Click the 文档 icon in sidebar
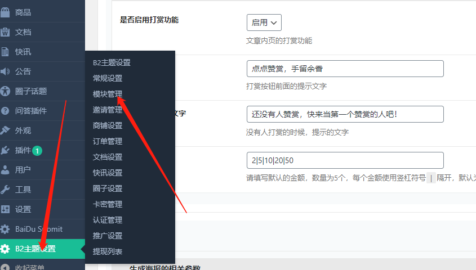This screenshot has width=476, height=270. coord(6,32)
